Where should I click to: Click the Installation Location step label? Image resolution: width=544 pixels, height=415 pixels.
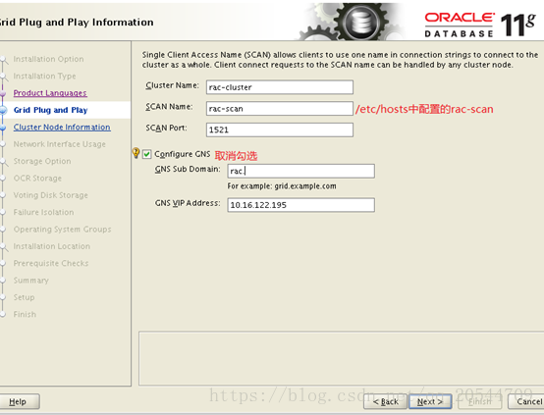[52, 246]
